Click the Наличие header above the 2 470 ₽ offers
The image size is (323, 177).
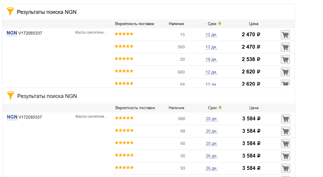(x=176, y=24)
